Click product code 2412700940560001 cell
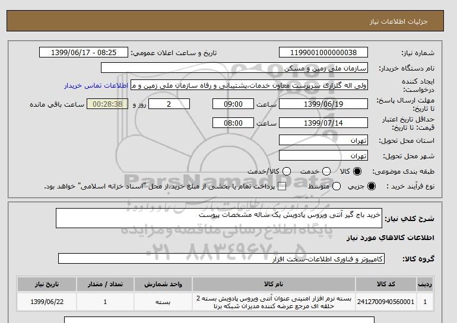457x323 pixels. coord(386,302)
